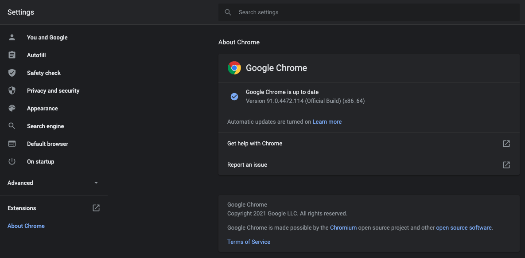The height and width of the screenshot is (258, 525).
Task: Select the Appearance menu item
Action: tap(43, 109)
